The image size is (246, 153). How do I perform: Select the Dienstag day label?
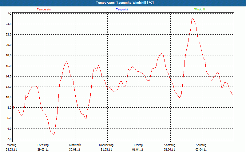pyautogui.click(x=43, y=145)
